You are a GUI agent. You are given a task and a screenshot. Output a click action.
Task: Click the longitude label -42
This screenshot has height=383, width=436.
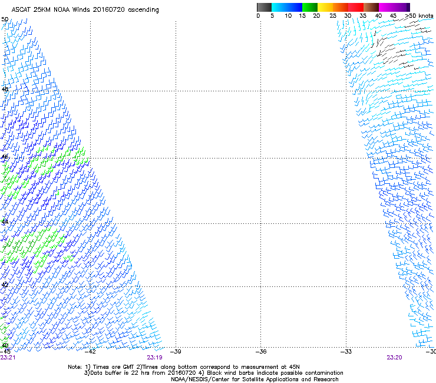point(90,352)
